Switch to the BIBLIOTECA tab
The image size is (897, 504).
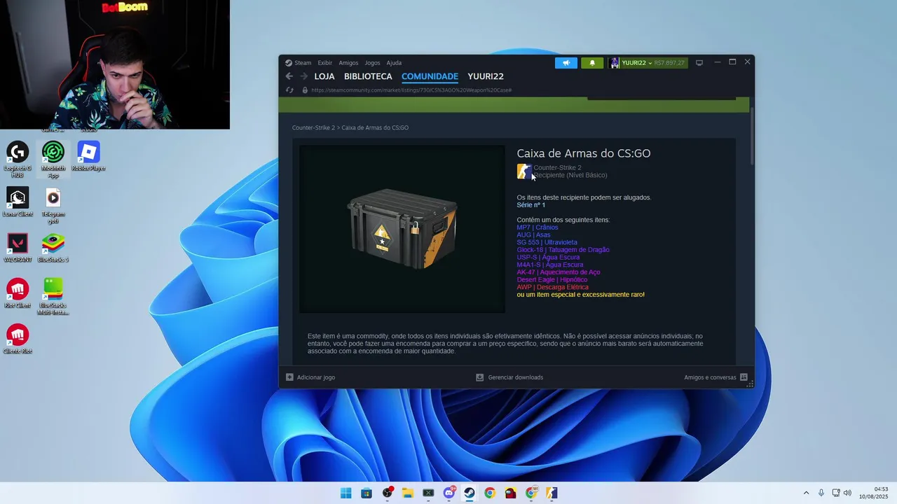[x=368, y=76]
